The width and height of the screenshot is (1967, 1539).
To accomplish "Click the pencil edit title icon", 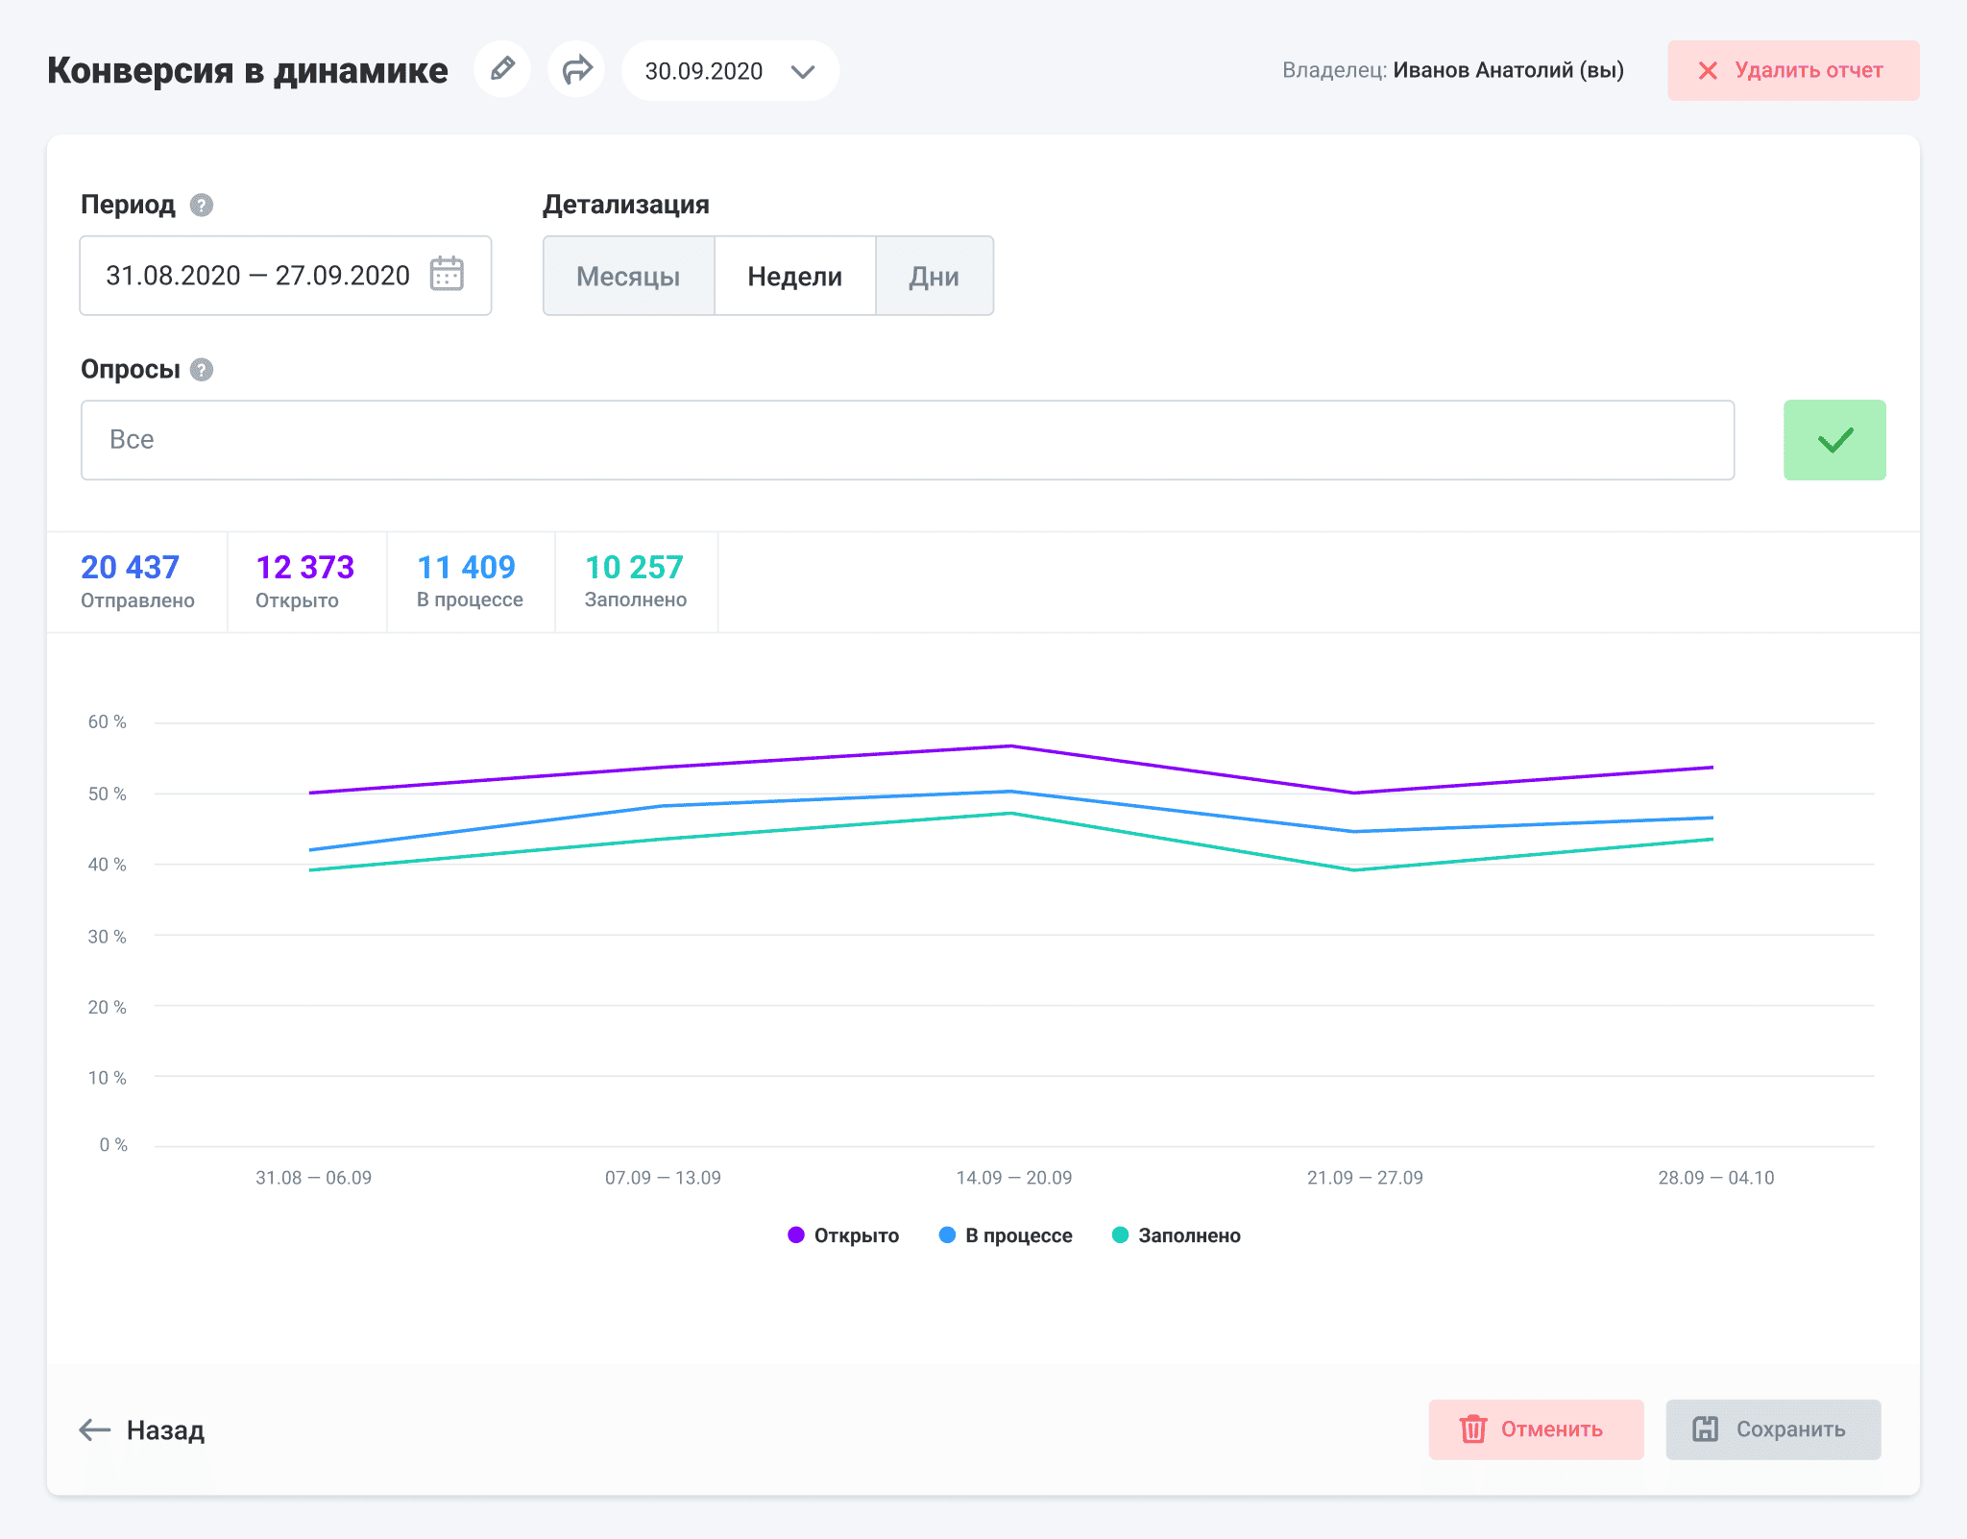I will 502,69.
